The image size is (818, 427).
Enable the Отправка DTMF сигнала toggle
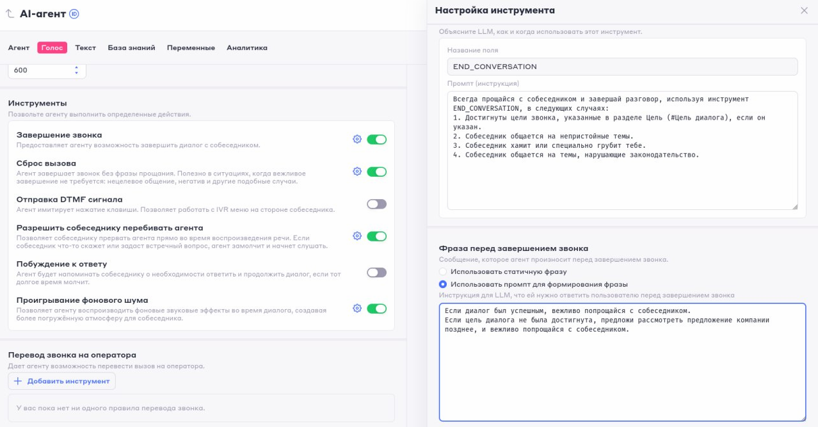click(x=376, y=204)
